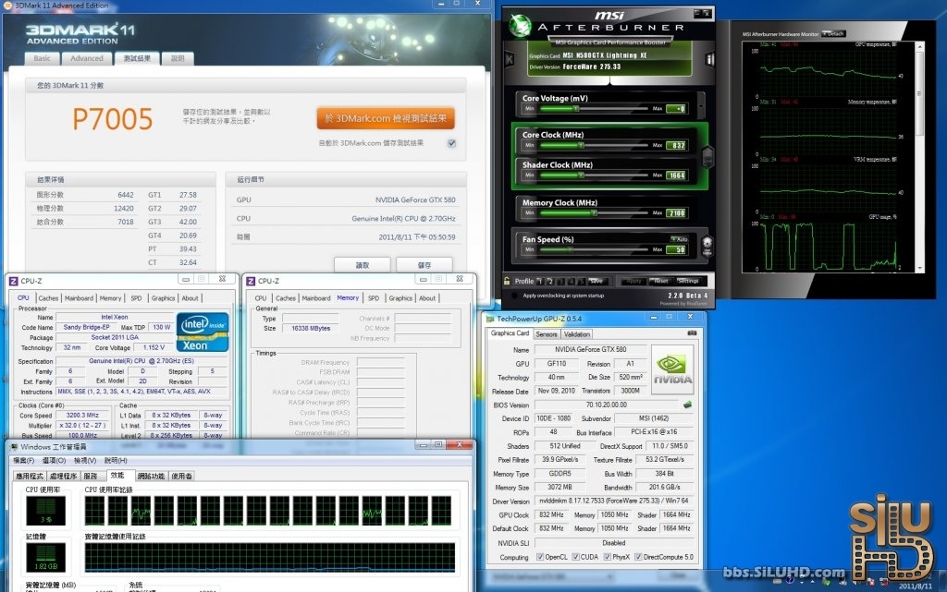Toggle the OpenCL checkbox in GPU-Z
The width and height of the screenshot is (947, 592).
click(x=540, y=557)
